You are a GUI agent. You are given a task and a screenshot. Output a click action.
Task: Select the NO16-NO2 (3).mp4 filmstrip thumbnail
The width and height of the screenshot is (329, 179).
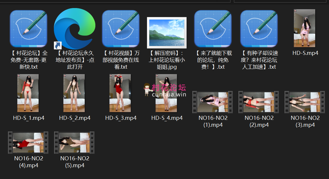coord(305,102)
